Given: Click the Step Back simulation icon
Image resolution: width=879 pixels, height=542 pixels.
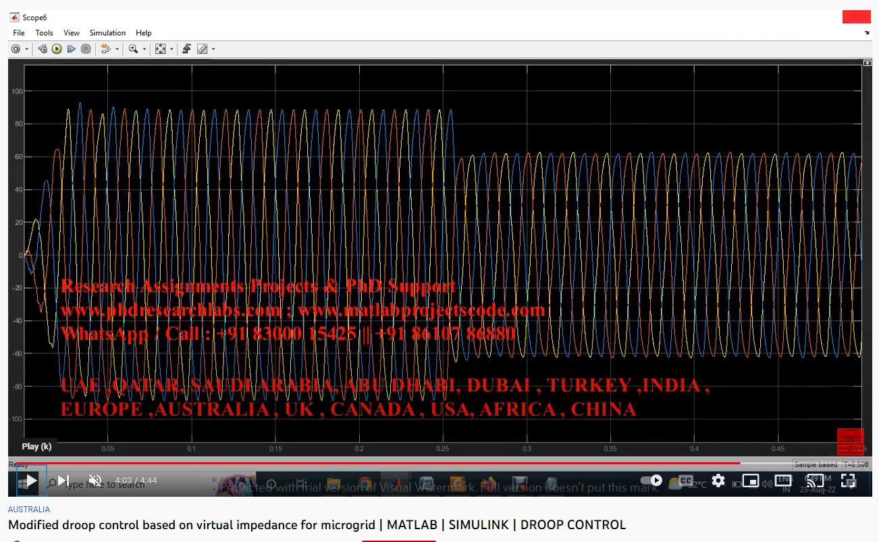Looking at the screenshot, I should [x=43, y=49].
